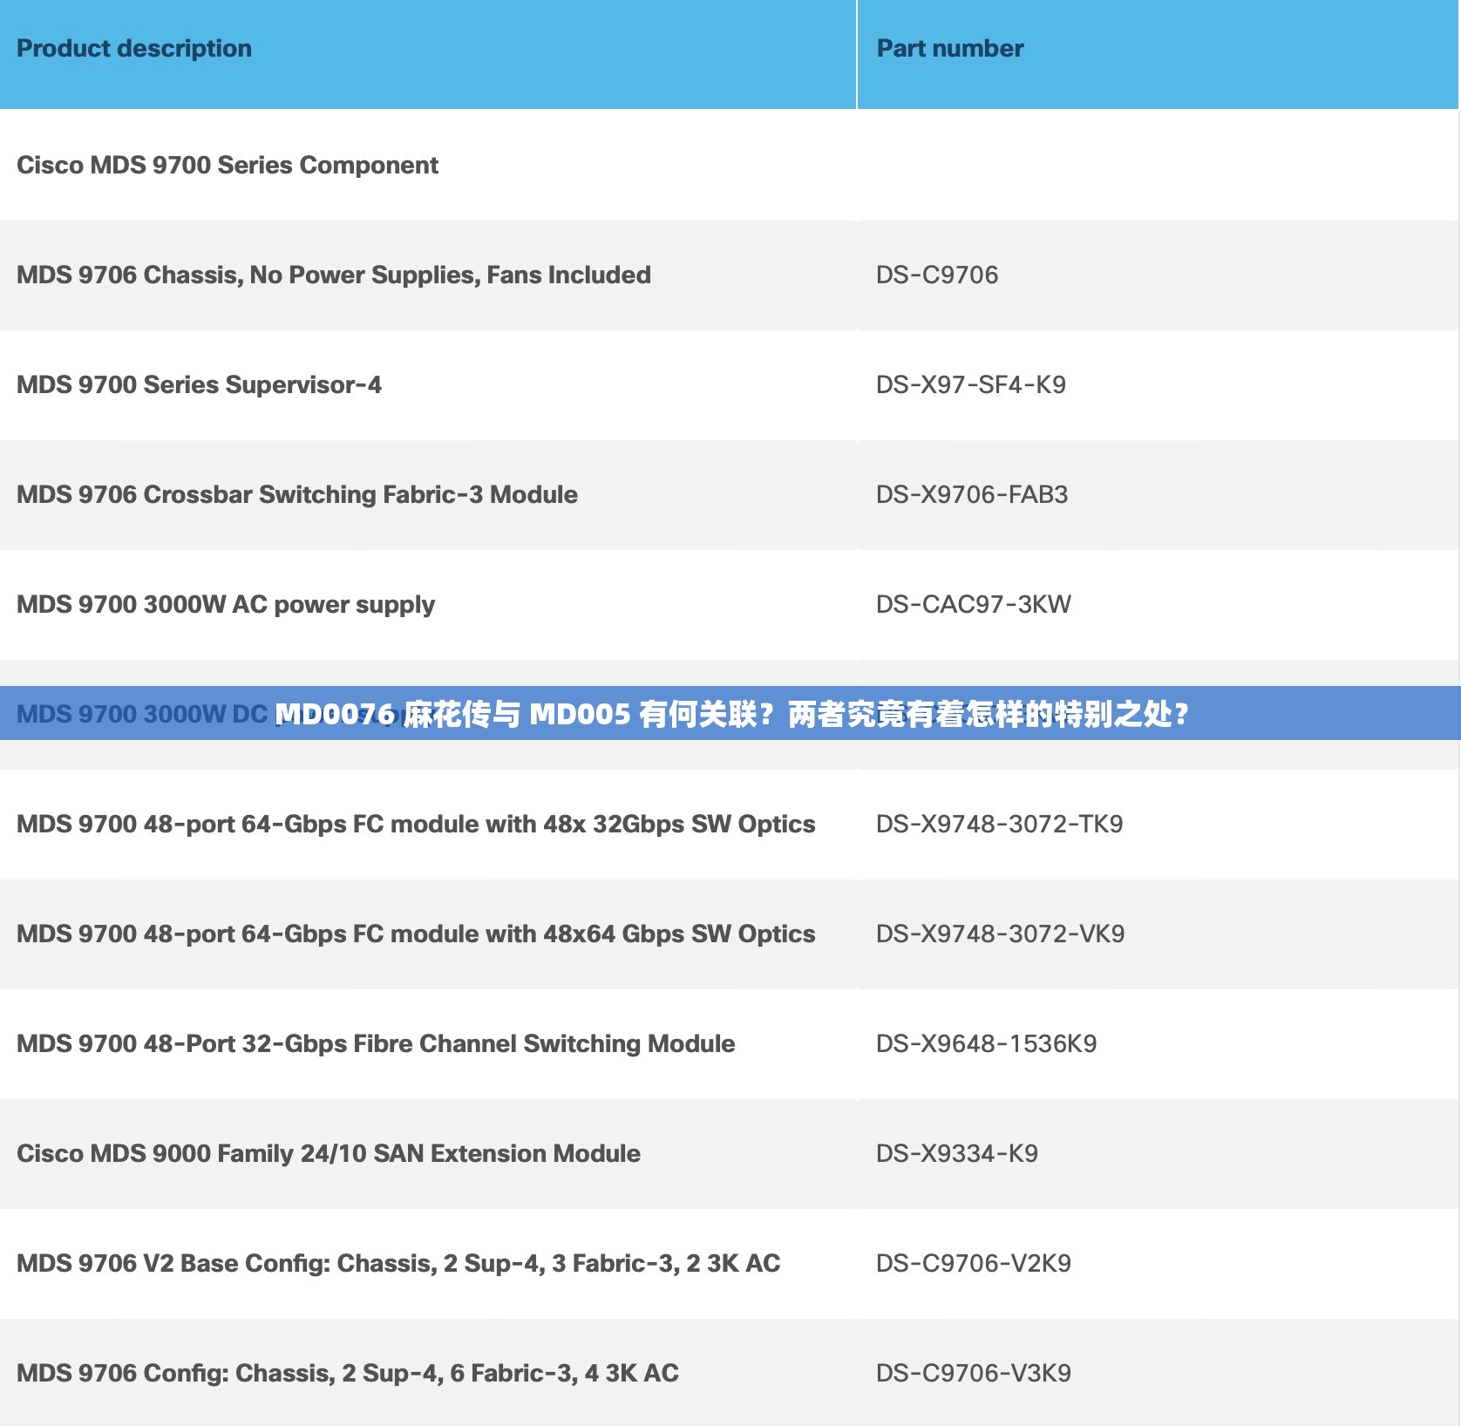The height and width of the screenshot is (1426, 1461).
Task: Click 'Cisco MDS 9000 Family 24/10 SAN Extension Module'
Action: coord(329,1154)
